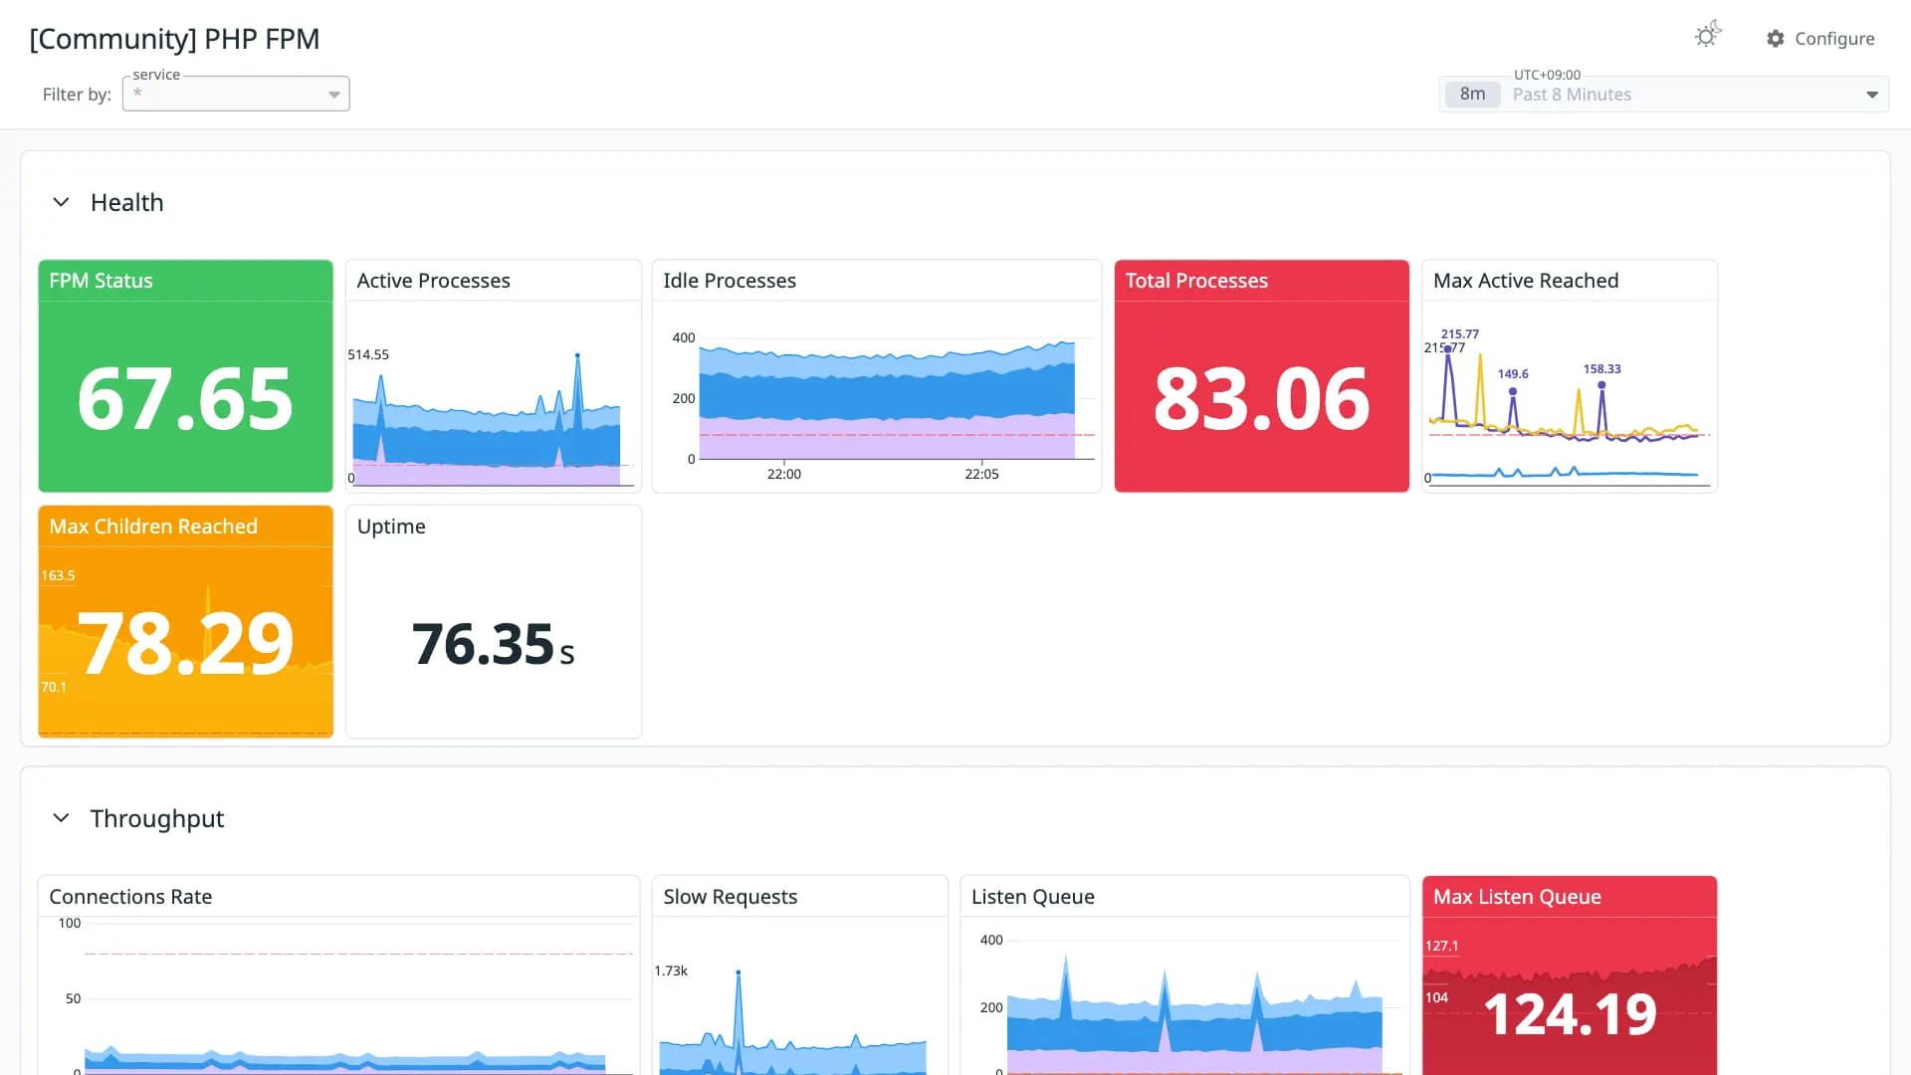Click the Throughput section heading
This screenshot has height=1075, width=1911.
(x=157, y=818)
